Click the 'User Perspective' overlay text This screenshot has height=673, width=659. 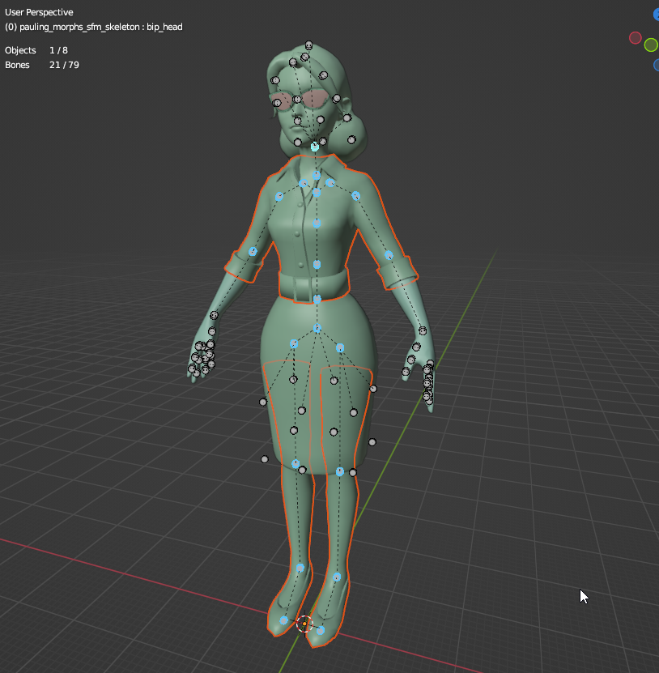39,12
